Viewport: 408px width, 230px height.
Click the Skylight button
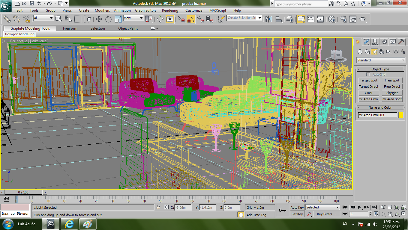click(x=392, y=93)
